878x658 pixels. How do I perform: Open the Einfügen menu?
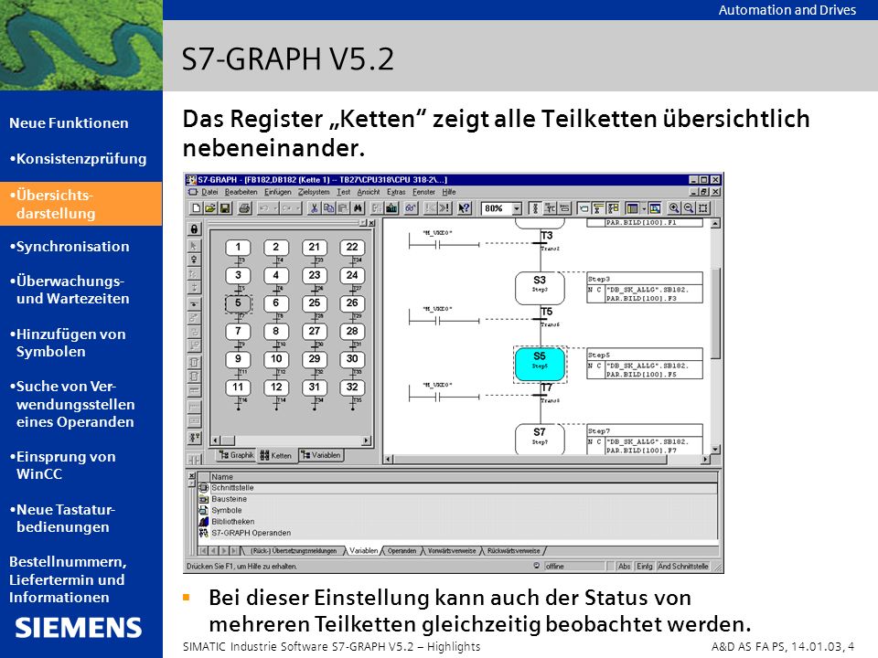coord(278,192)
